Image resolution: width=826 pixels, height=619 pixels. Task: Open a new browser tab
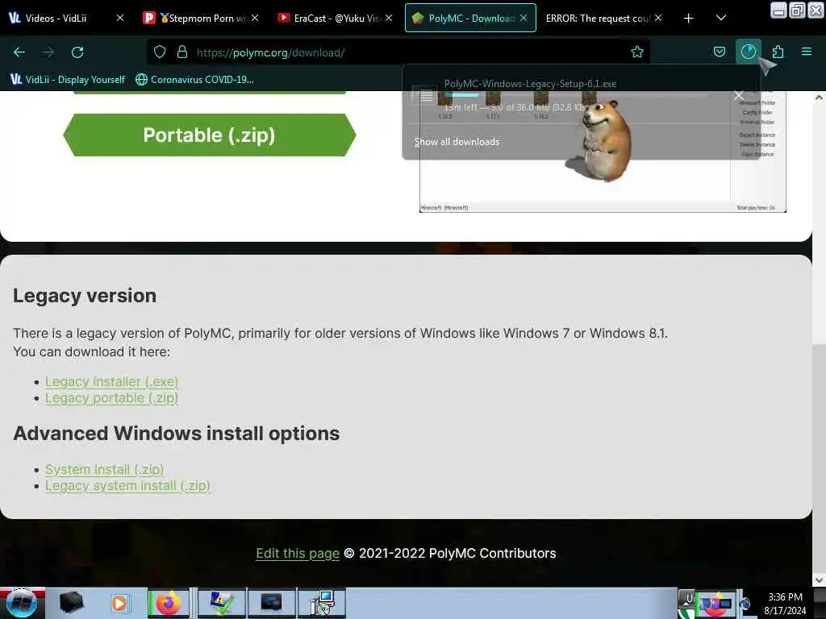coord(689,19)
